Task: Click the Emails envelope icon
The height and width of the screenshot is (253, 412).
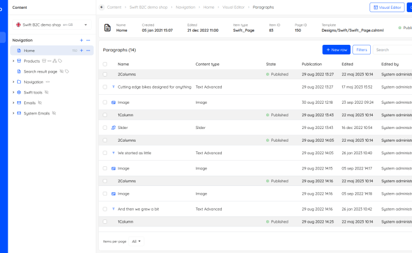Action: (19, 102)
